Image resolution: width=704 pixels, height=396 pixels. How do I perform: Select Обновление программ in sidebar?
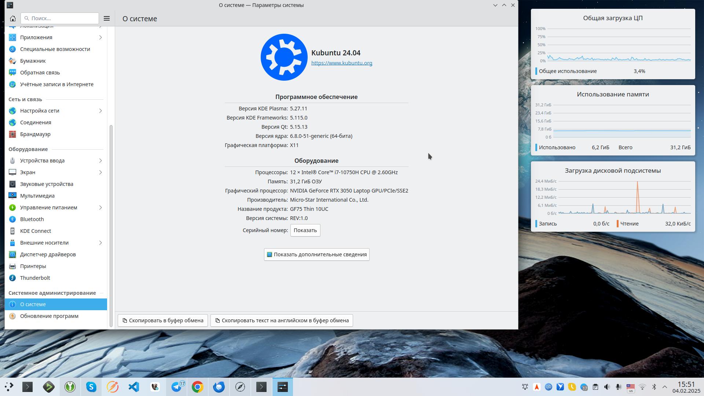click(x=49, y=316)
